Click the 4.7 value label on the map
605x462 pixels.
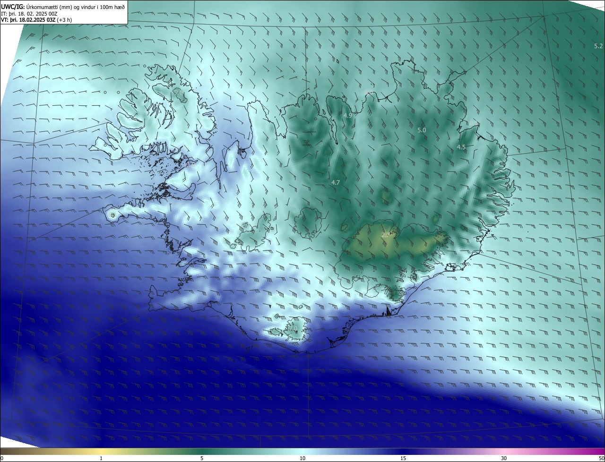pos(336,182)
